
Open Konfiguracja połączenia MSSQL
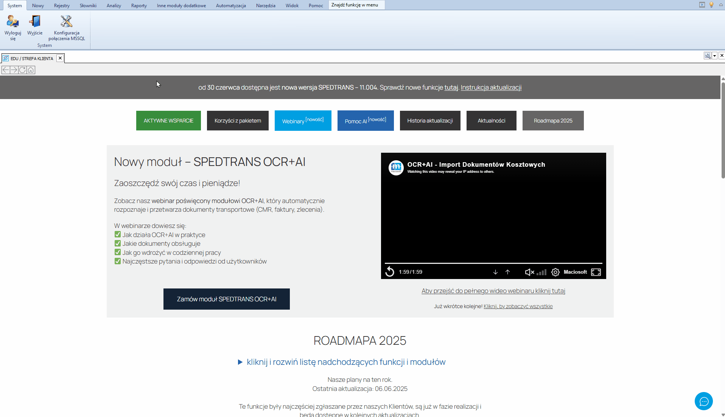[x=67, y=22]
